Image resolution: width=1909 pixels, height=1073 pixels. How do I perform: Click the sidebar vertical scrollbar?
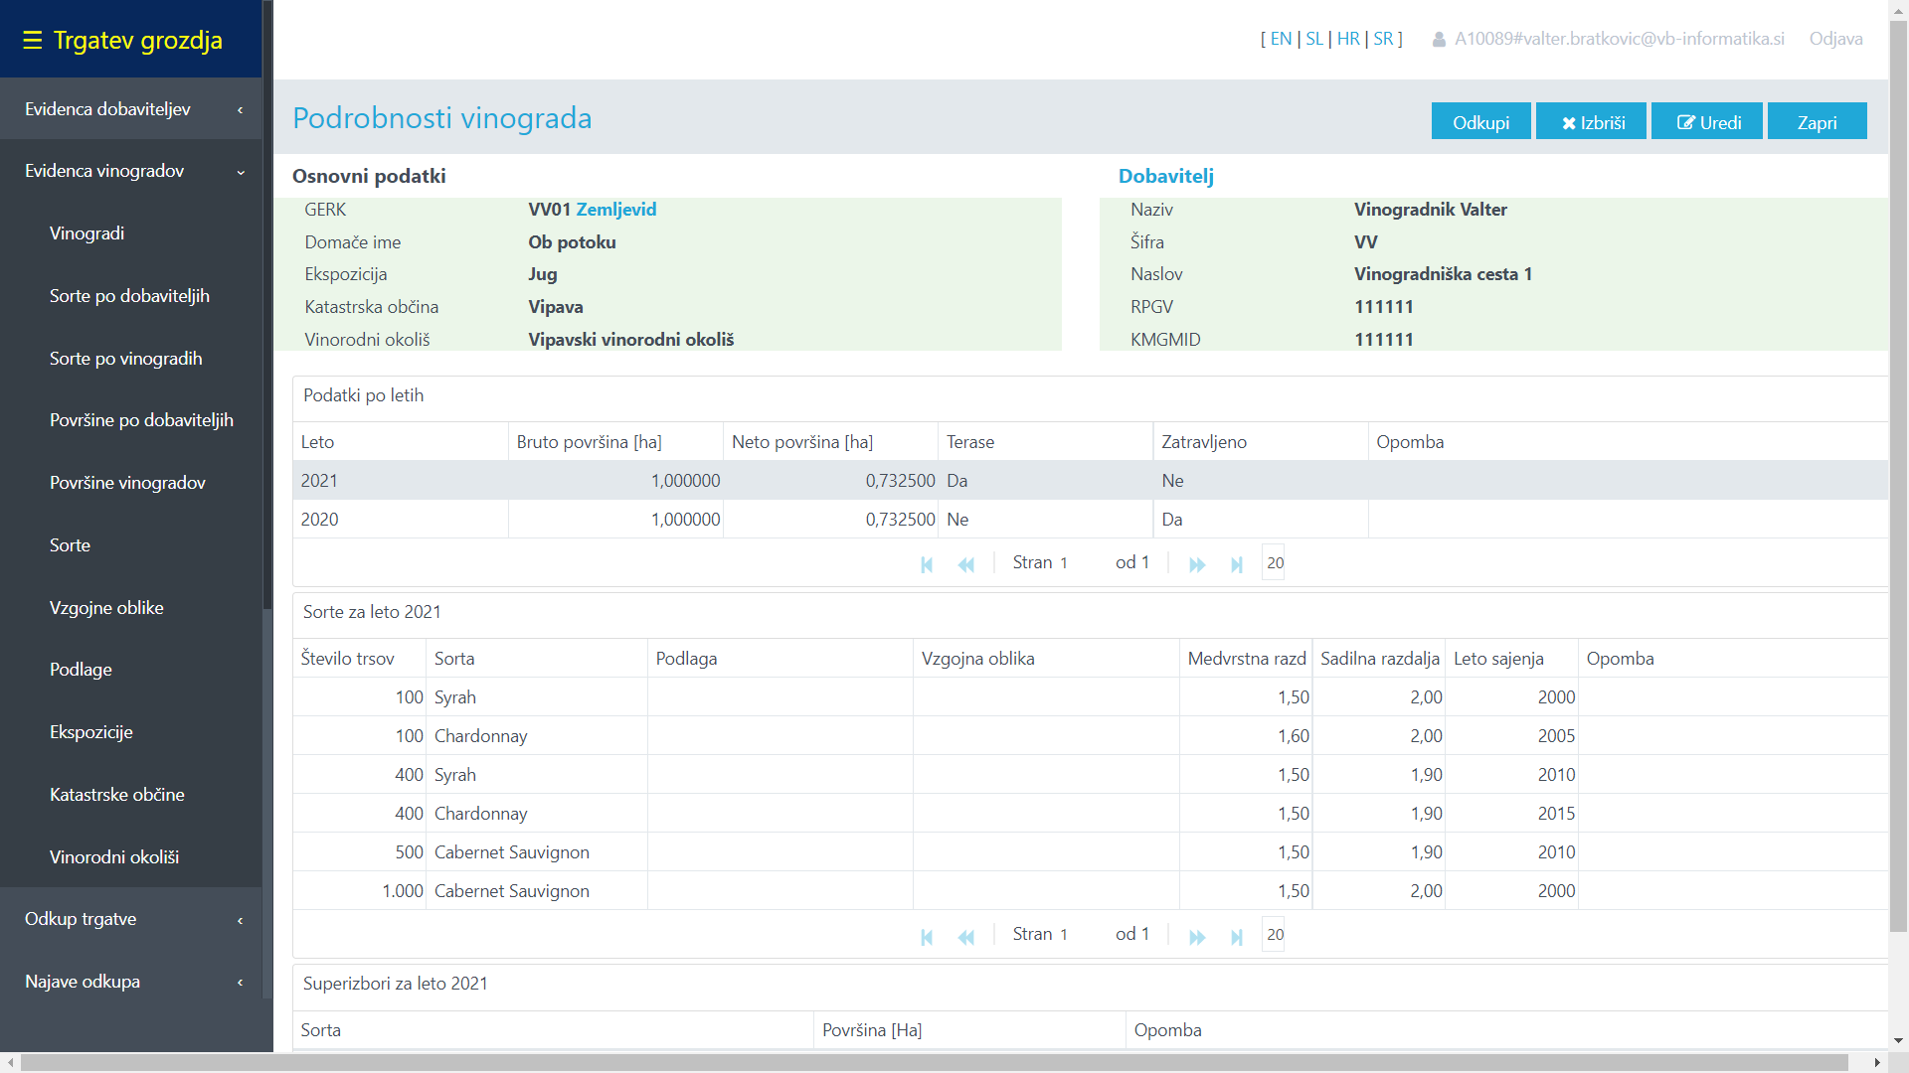tap(266, 304)
